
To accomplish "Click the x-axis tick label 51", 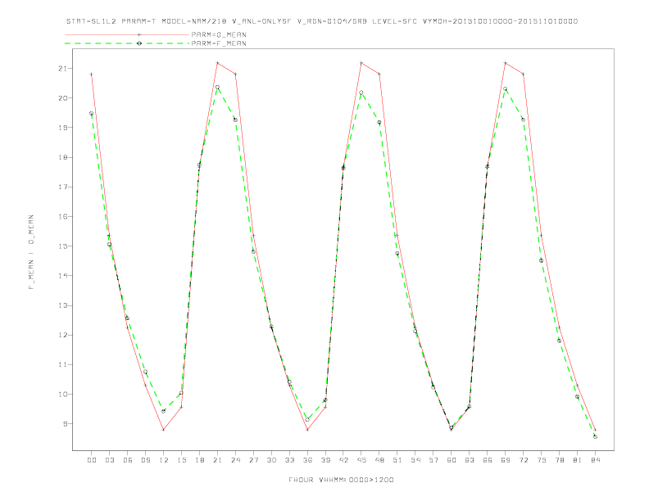I will (x=397, y=460).
